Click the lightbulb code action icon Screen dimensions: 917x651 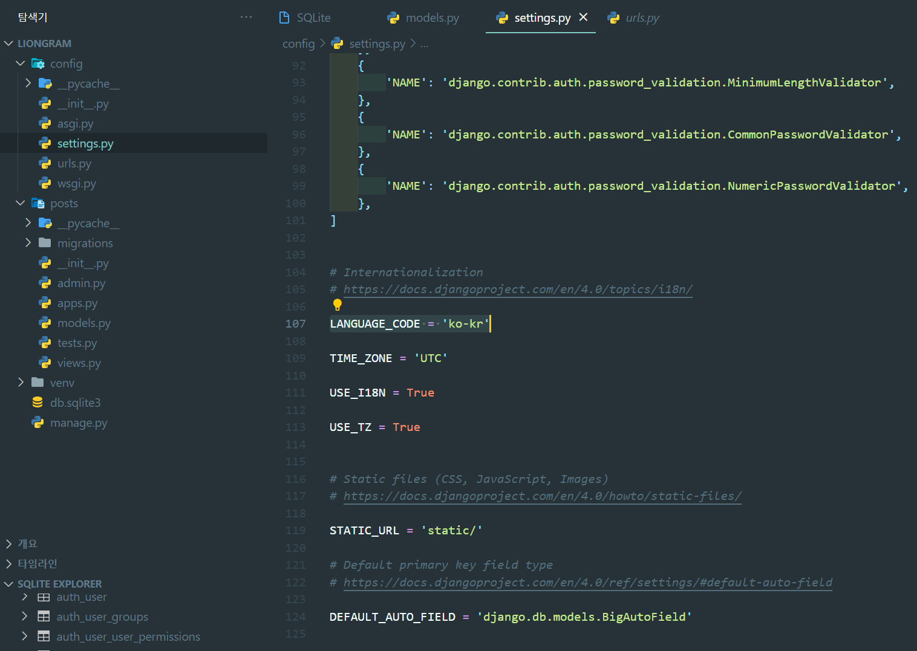(338, 305)
